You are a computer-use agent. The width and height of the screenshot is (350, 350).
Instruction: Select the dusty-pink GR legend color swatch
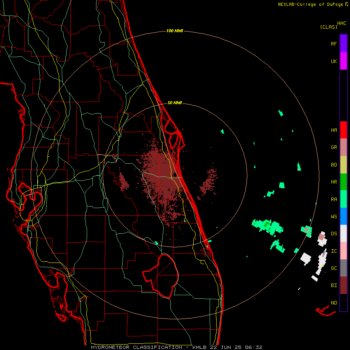click(x=343, y=147)
